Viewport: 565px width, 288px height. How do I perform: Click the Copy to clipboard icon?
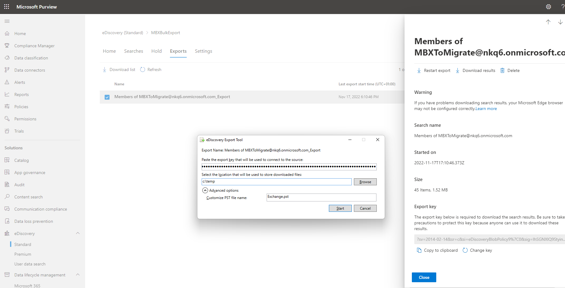419,250
